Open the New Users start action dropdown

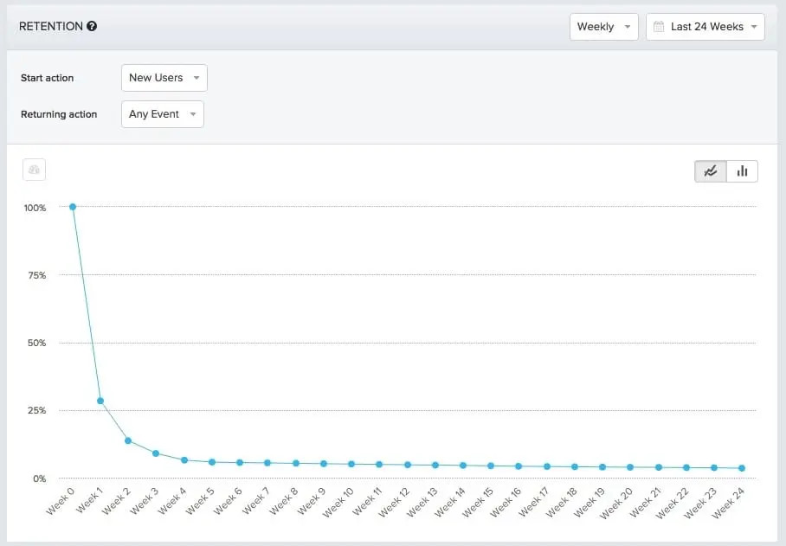(164, 78)
